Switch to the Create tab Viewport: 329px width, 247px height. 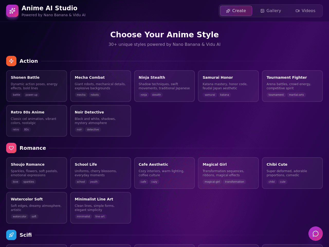pos(236,11)
